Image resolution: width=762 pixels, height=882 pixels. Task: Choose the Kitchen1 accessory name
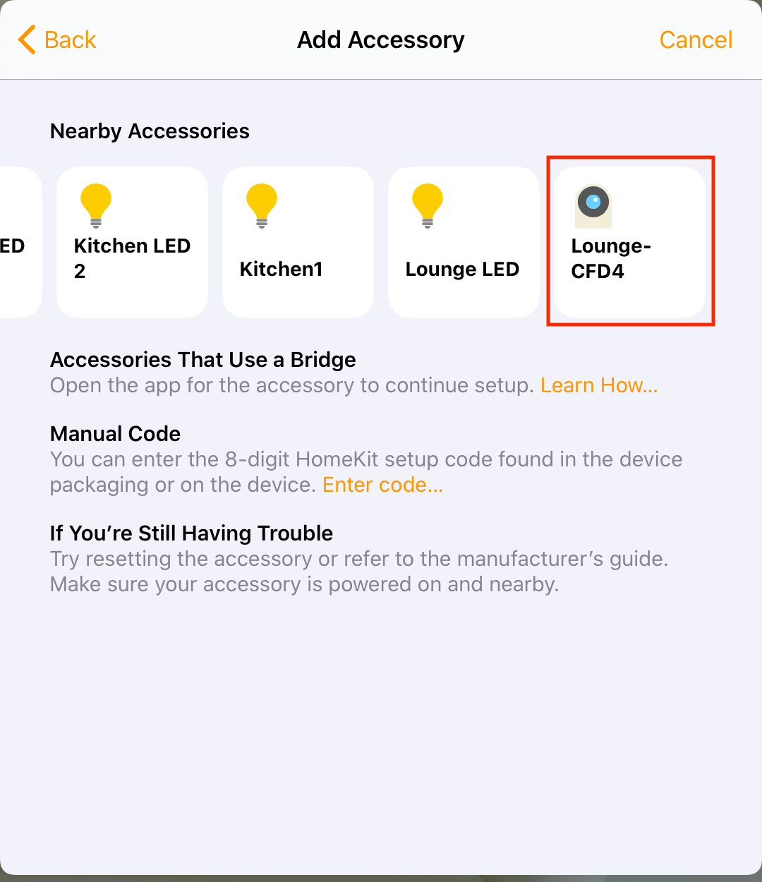point(281,269)
